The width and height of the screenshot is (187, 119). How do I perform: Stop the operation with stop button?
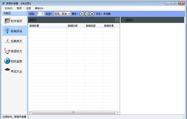tap(92, 14)
